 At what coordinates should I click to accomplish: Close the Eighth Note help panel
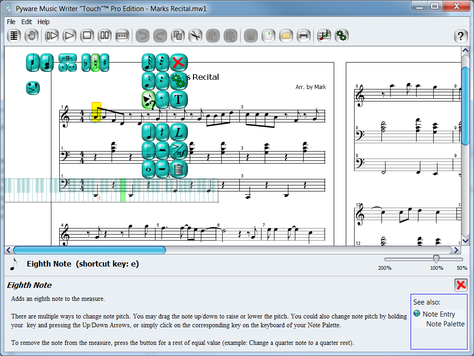(461, 285)
